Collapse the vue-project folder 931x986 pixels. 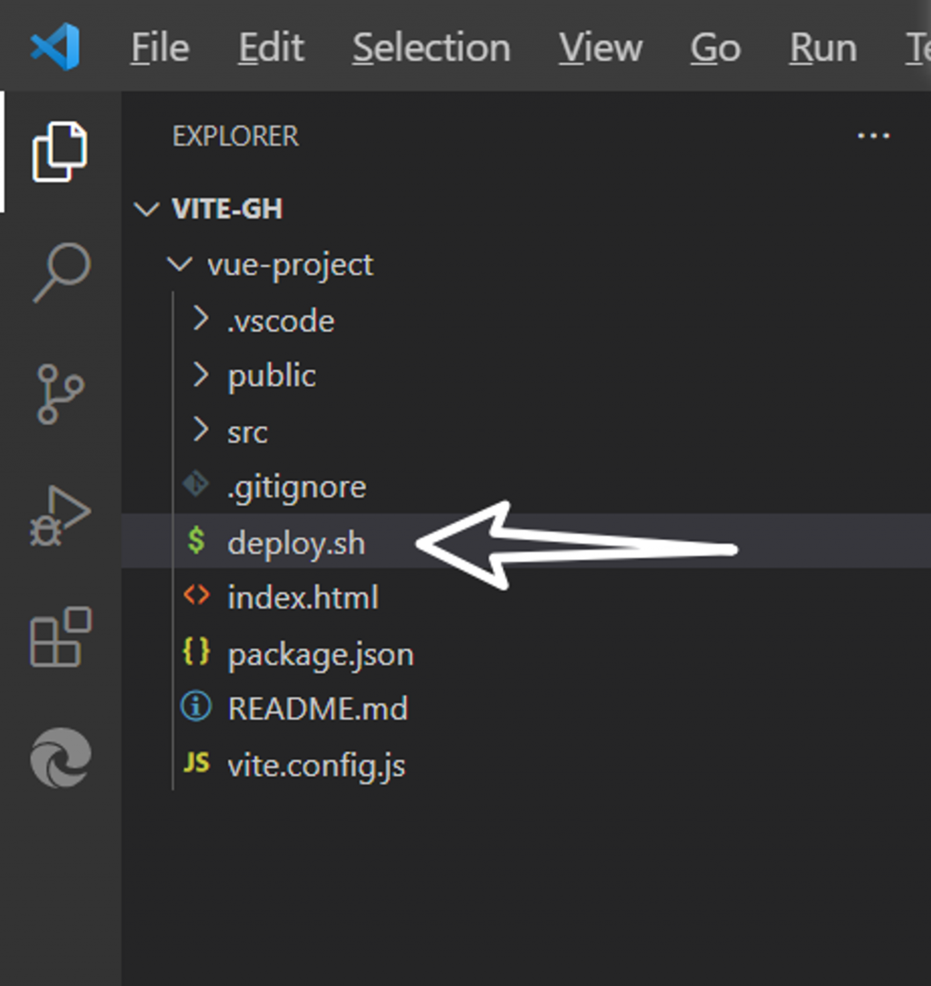click(289, 265)
